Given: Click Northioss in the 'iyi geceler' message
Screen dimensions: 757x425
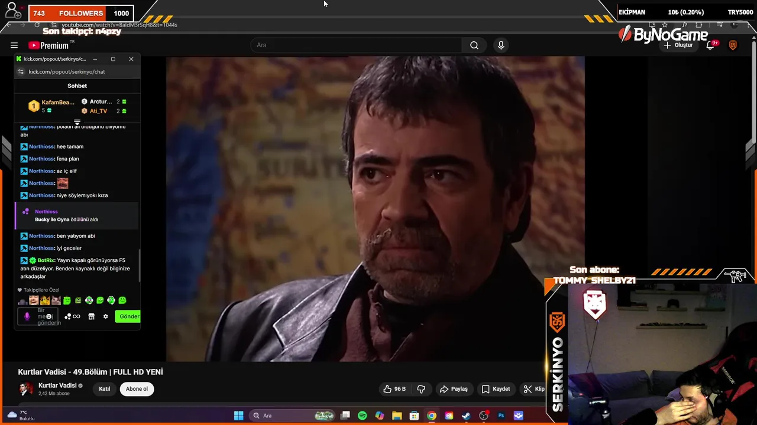Looking at the screenshot, I should tap(41, 248).
